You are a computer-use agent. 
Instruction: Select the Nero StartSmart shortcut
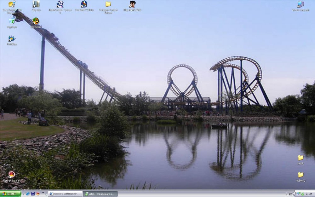(12, 175)
